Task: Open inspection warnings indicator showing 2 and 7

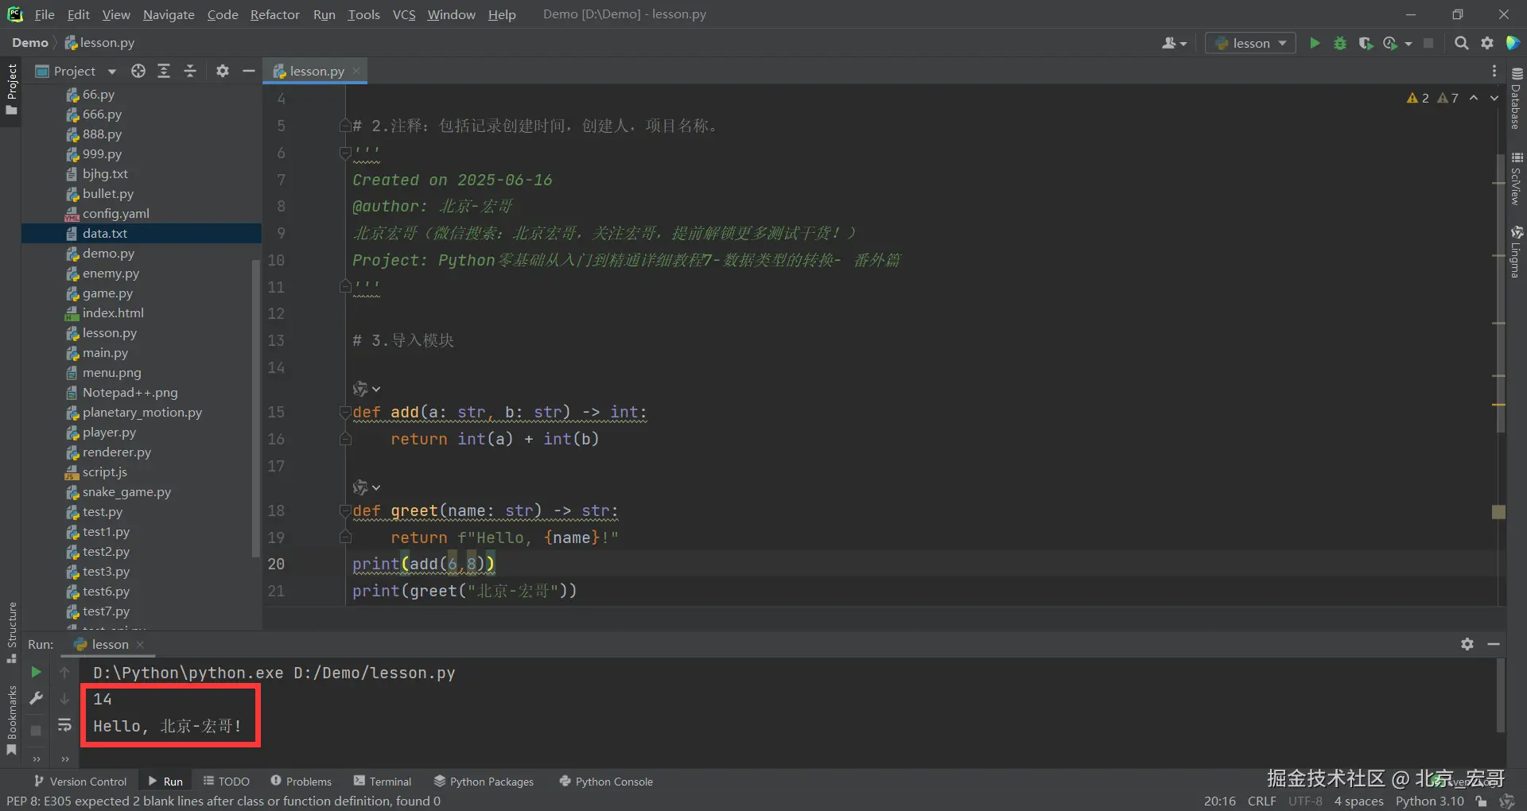Action: [1432, 98]
